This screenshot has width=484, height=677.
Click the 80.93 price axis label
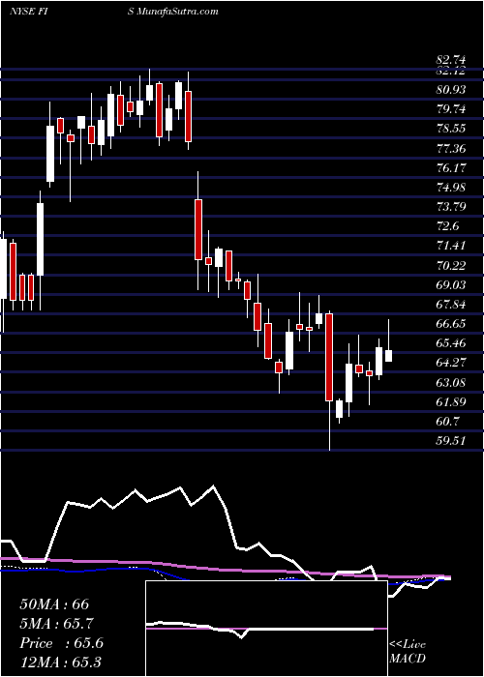tap(452, 90)
